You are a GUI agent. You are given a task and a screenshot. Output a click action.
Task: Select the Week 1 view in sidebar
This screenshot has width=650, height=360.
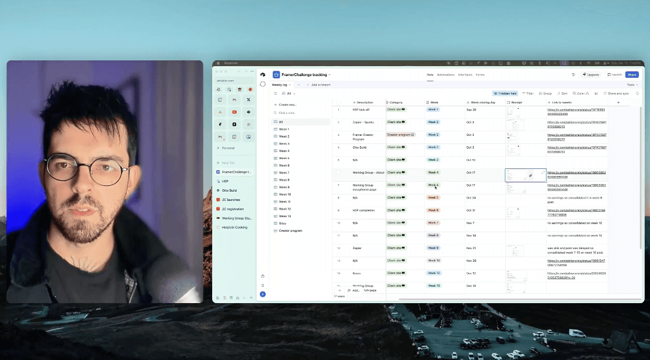(301, 129)
